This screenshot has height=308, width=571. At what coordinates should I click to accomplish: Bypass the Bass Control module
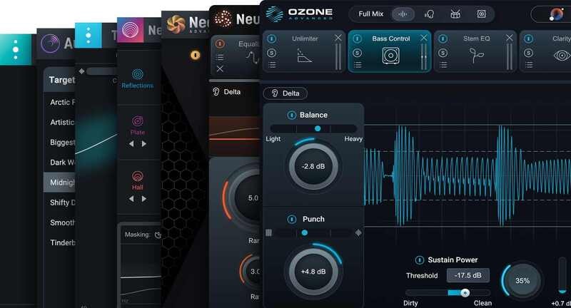coord(358,38)
